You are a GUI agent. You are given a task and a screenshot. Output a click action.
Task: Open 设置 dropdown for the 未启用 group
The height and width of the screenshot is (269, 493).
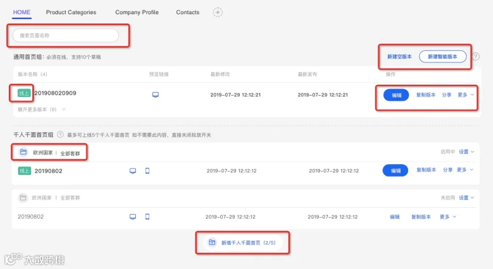pos(466,198)
